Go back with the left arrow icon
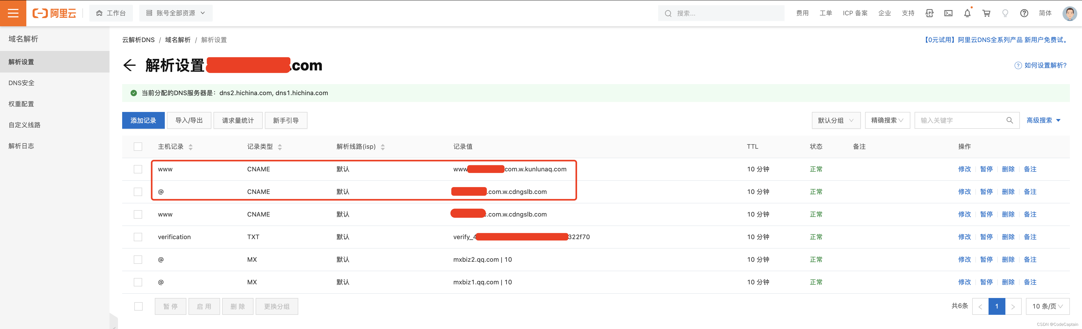This screenshot has width=1082, height=329. [x=129, y=65]
